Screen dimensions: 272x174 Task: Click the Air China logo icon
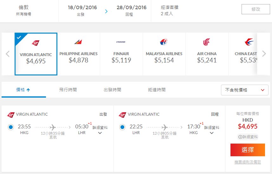click(x=206, y=42)
